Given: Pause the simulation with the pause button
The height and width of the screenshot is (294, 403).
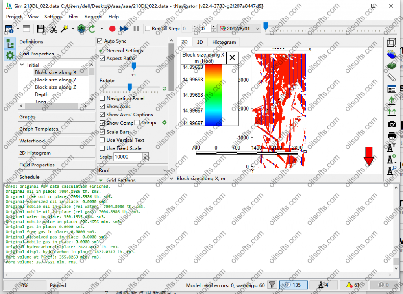Looking at the screenshot, I should point(137,28).
